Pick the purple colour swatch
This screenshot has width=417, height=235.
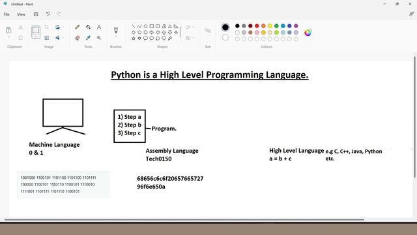coord(296,26)
